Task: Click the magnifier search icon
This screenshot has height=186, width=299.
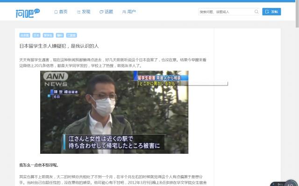Action: [256, 12]
